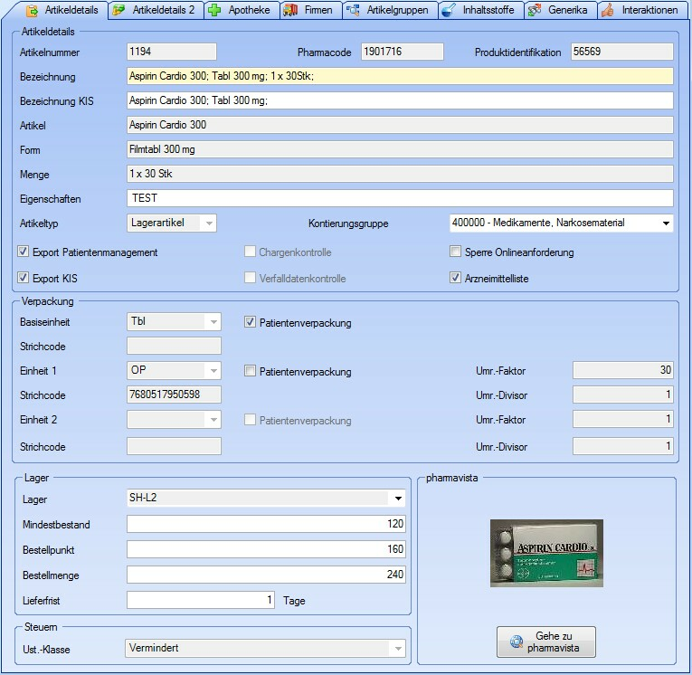Open the Kontierungsgruppe dropdown

coord(665,223)
